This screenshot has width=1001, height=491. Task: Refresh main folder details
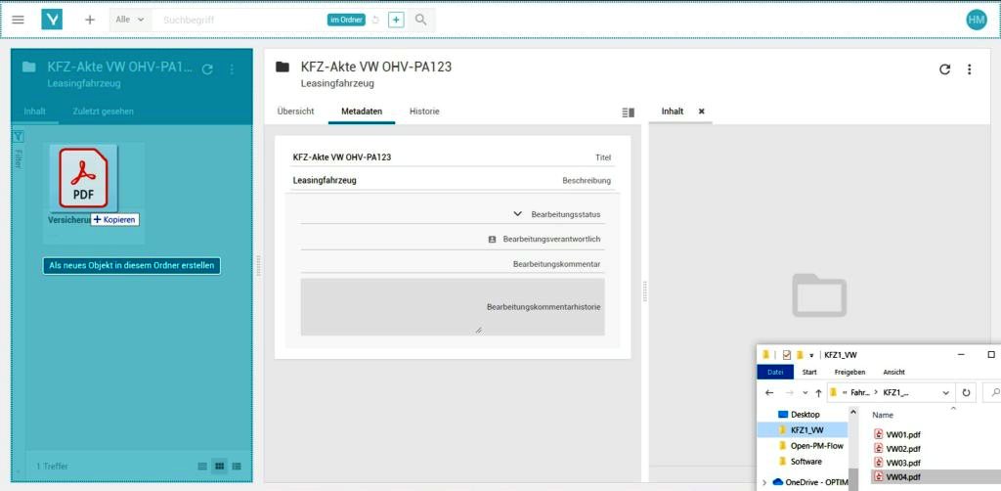tap(945, 69)
